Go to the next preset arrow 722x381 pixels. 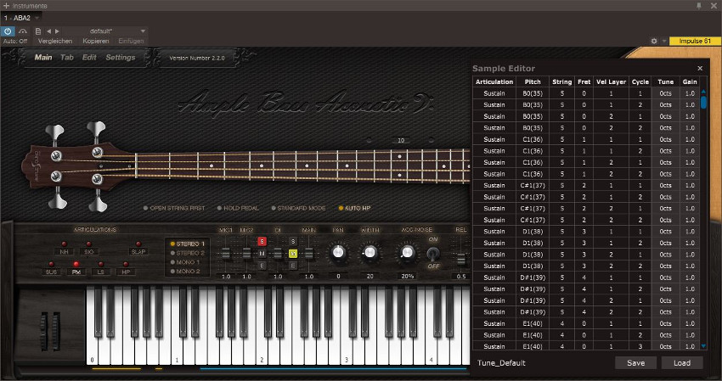57,31
